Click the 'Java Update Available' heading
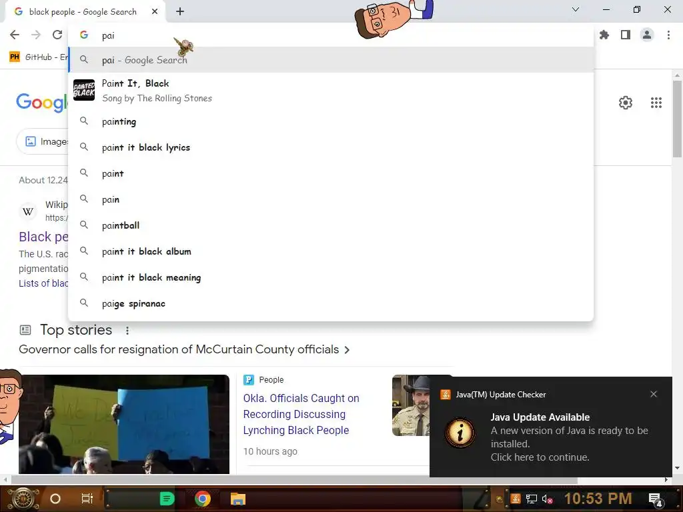The height and width of the screenshot is (512, 683). 540,417
